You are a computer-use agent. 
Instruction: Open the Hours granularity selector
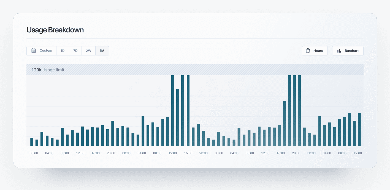pyautogui.click(x=315, y=51)
